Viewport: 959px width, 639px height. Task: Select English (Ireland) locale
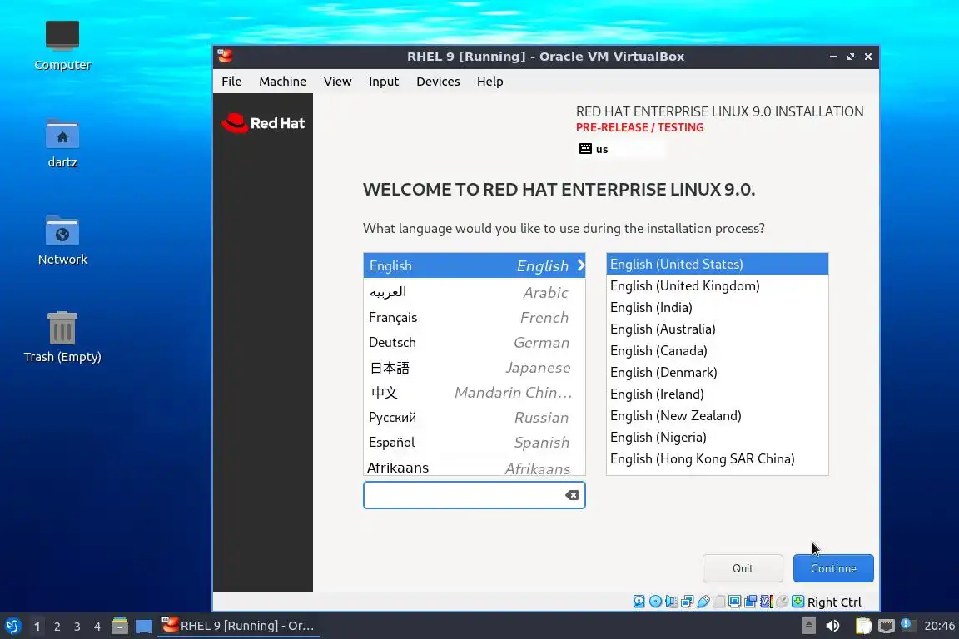[x=717, y=394]
